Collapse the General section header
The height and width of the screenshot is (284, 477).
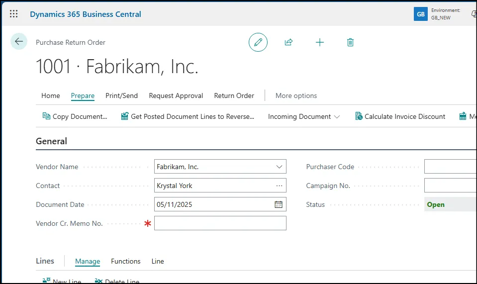click(x=51, y=141)
